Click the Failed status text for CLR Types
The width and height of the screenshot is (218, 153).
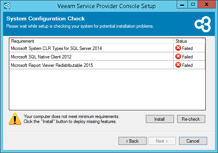187,48
